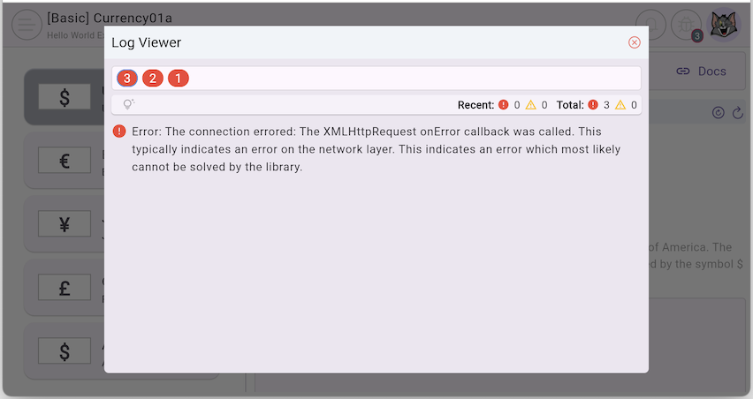Toggle the Total errors filter icon
The width and height of the screenshot is (753, 399).
(x=593, y=105)
